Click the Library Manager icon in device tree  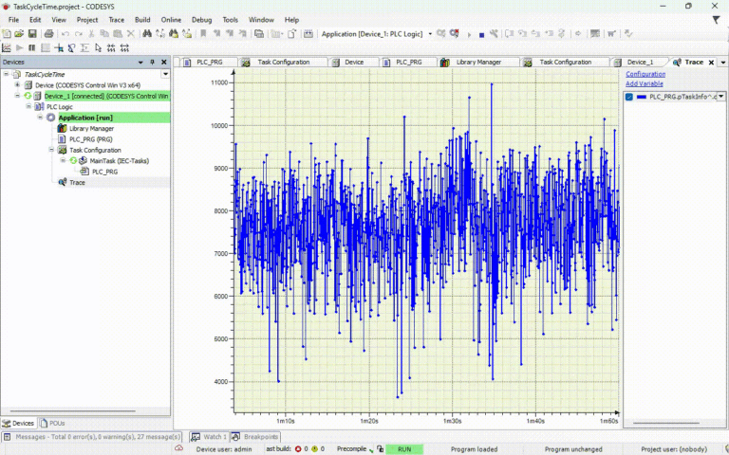tap(62, 128)
